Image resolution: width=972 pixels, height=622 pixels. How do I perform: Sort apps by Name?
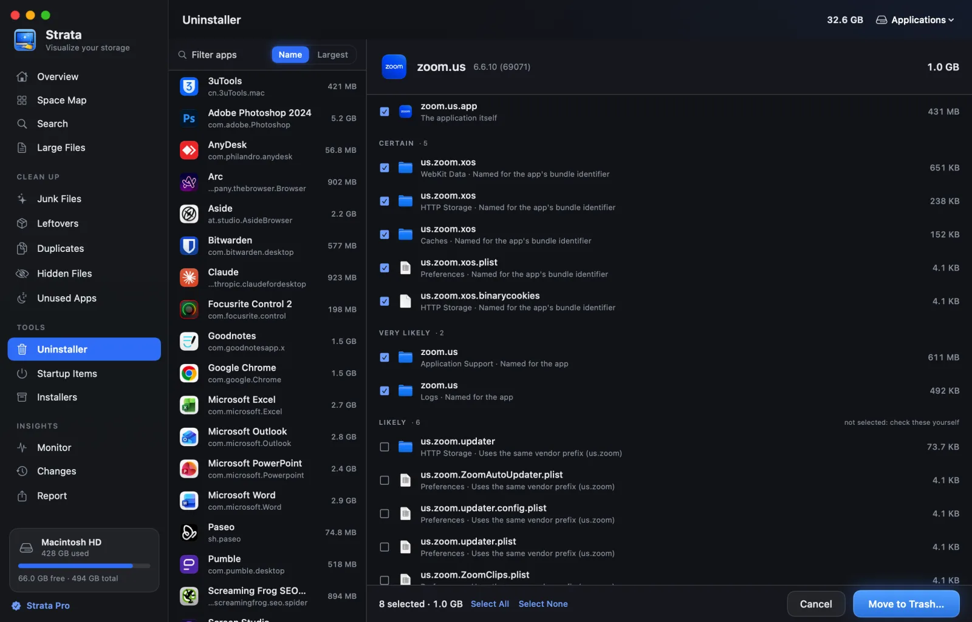point(290,55)
